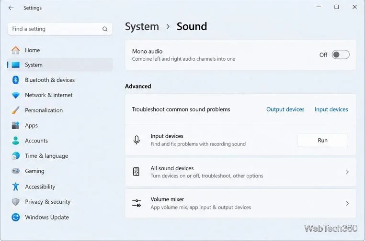Click the Apps icon in sidebar
365x241 pixels.
(16, 125)
